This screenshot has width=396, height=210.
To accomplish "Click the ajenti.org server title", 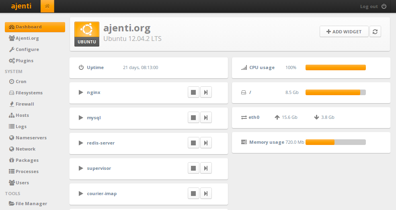I will pos(127,28).
